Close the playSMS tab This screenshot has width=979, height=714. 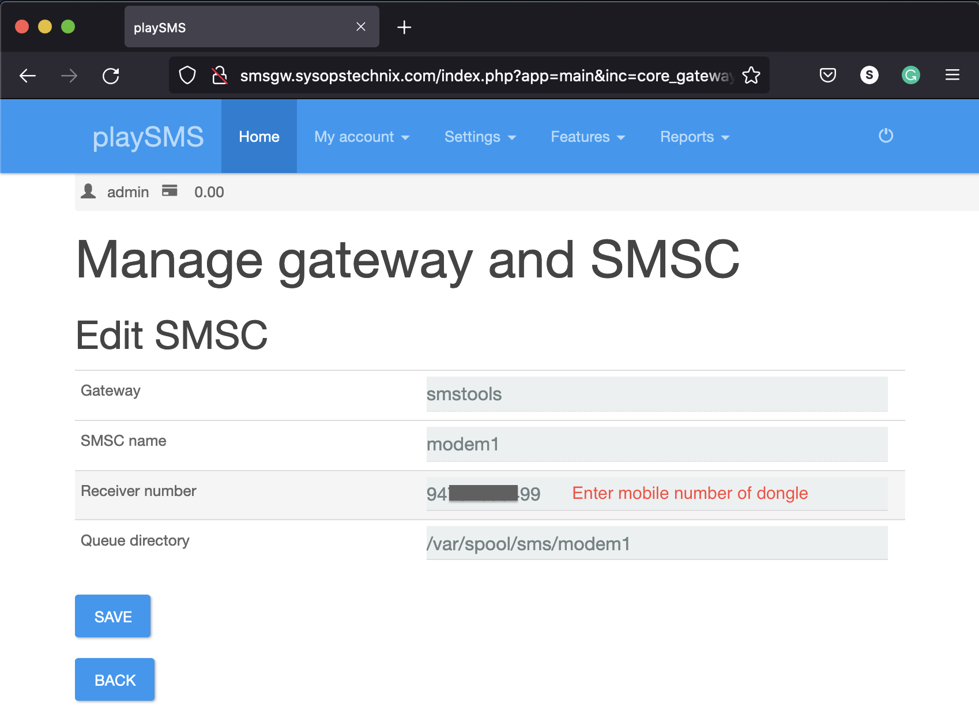[361, 27]
